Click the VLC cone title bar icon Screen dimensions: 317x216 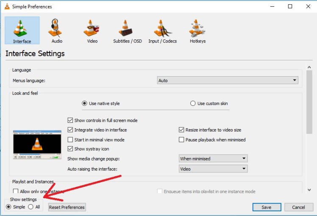coord(6,7)
